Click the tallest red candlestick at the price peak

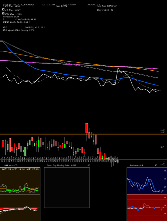[x=87, y=128]
